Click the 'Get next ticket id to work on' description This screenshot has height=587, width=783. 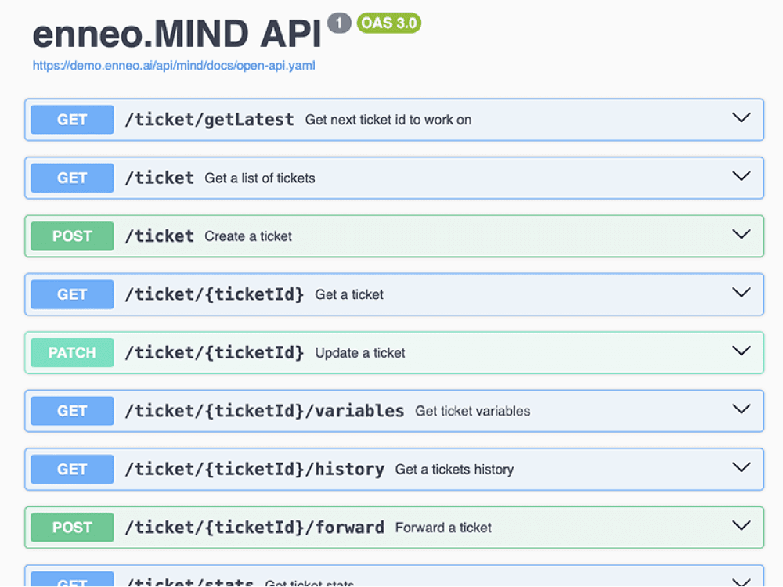click(388, 121)
